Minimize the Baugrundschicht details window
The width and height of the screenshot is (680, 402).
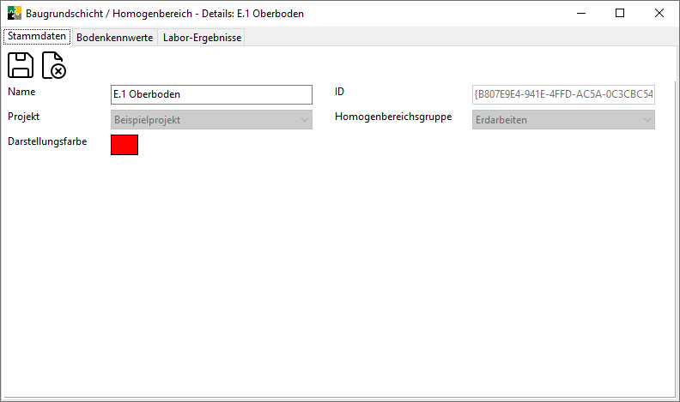580,14
